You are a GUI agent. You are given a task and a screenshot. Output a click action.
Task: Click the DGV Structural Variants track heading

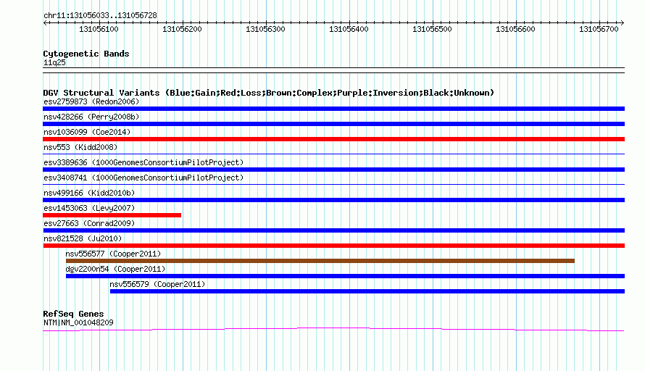point(268,93)
